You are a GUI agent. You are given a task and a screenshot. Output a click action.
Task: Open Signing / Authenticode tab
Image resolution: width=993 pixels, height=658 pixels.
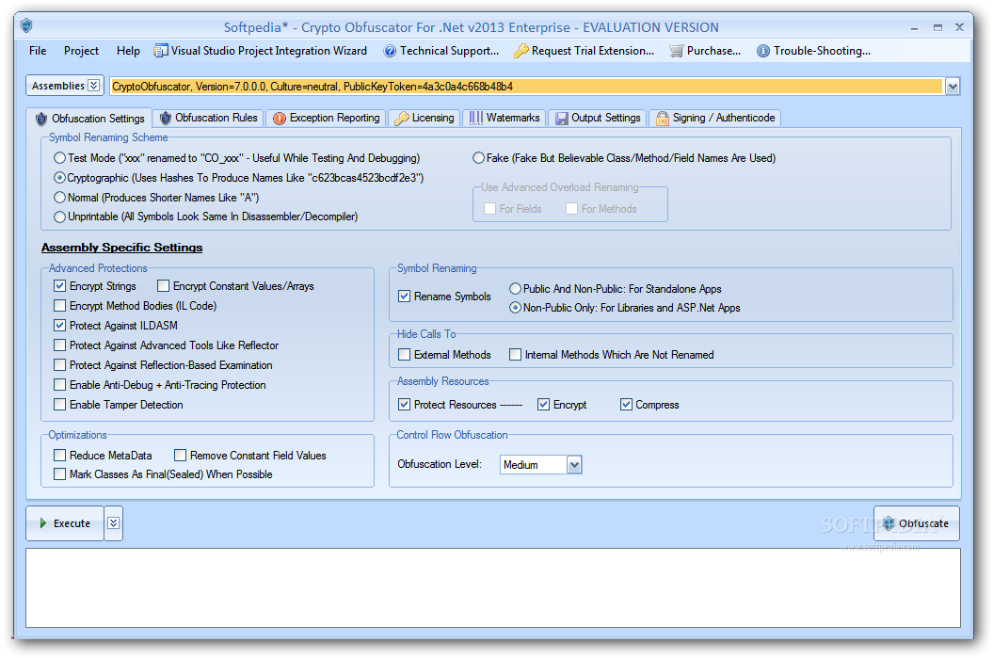[715, 118]
